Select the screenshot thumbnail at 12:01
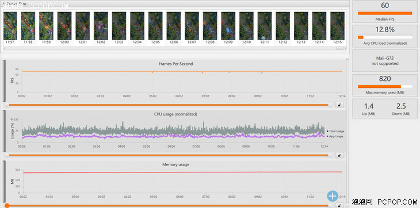This screenshot has height=208, width=420. click(x=82, y=26)
